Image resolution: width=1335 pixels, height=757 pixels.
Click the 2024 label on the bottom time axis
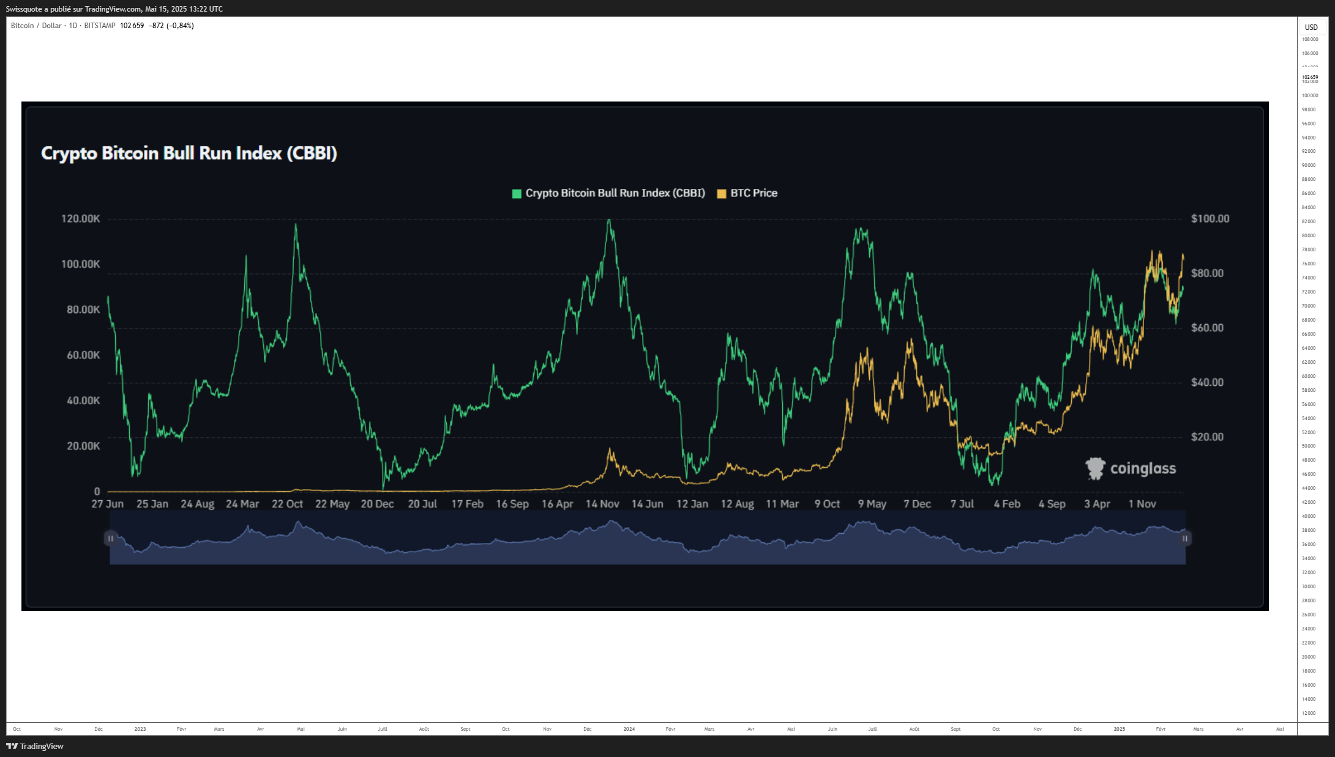pyautogui.click(x=629, y=729)
